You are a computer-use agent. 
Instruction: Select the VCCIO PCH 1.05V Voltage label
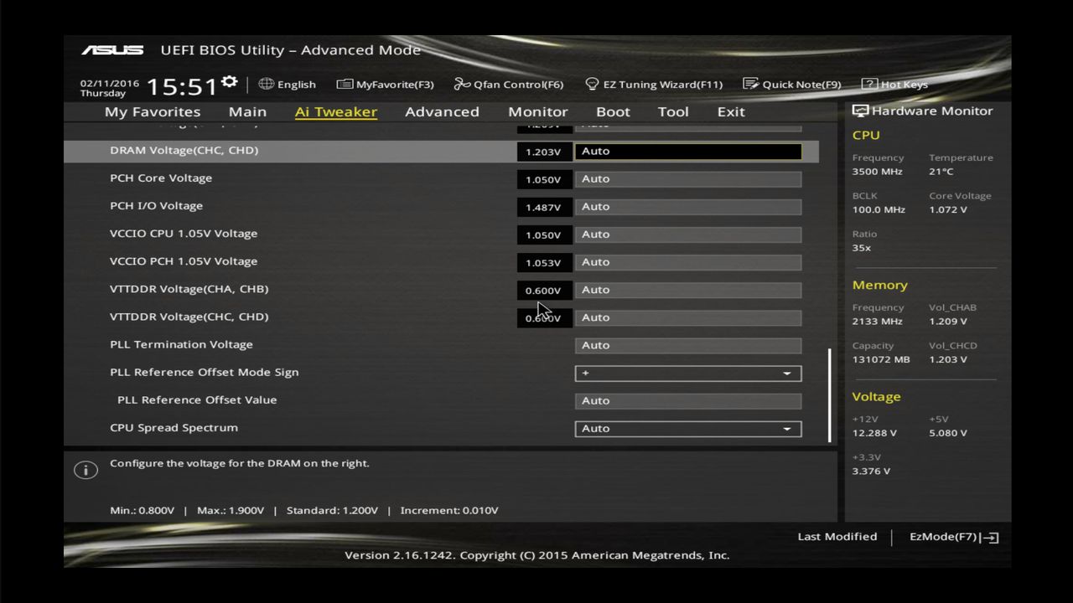[184, 260]
